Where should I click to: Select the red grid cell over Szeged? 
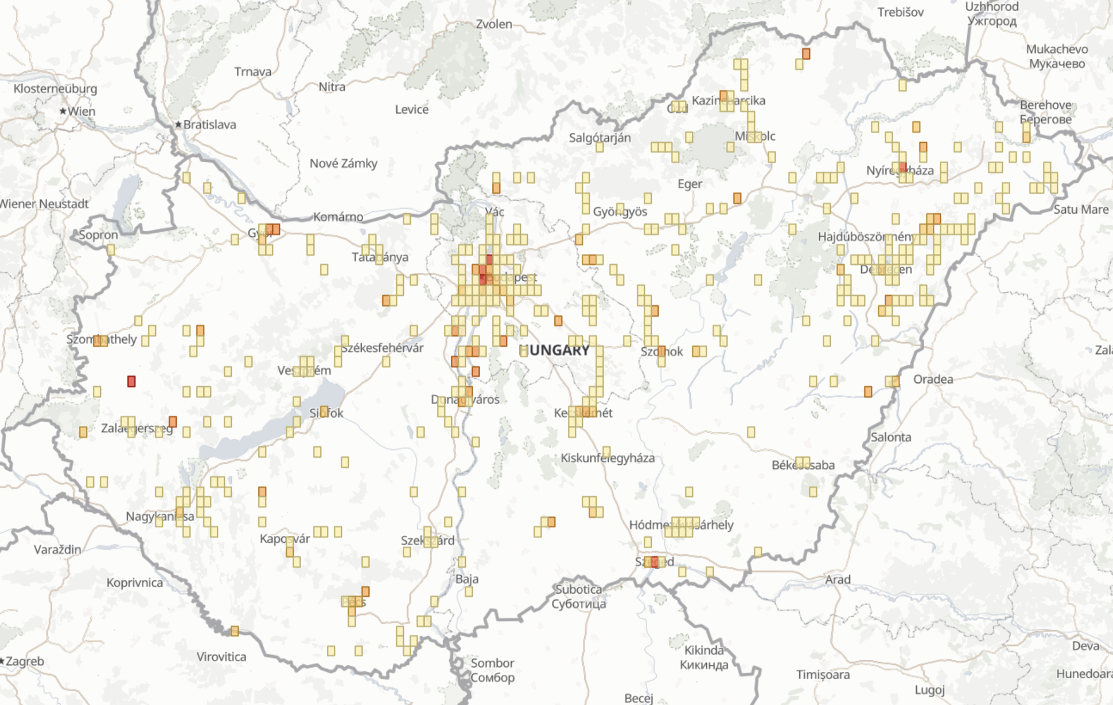click(655, 561)
